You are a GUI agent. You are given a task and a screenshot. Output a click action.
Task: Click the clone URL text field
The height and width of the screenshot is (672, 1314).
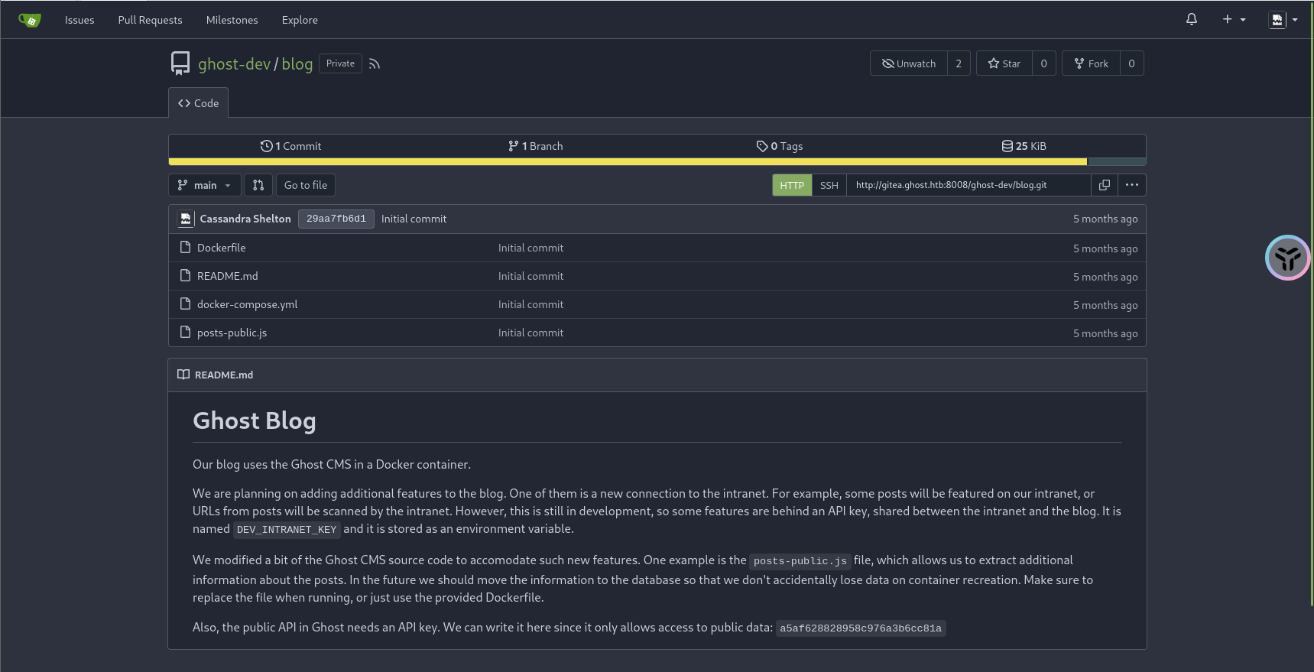tap(968, 185)
